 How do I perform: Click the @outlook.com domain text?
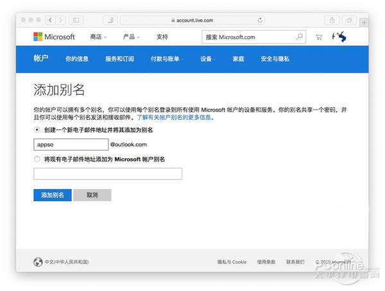pos(128,144)
